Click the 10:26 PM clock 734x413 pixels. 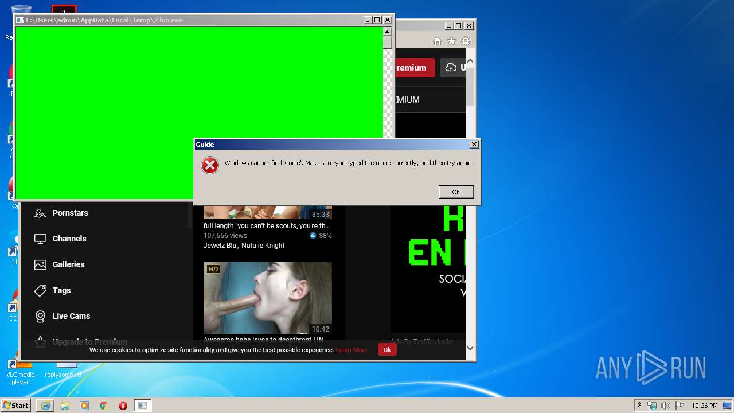coord(704,406)
